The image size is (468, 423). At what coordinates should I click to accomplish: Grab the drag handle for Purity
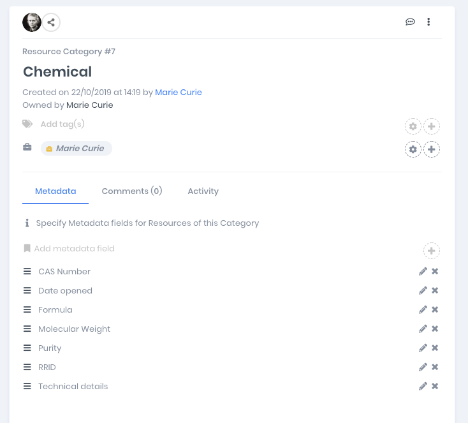27,348
